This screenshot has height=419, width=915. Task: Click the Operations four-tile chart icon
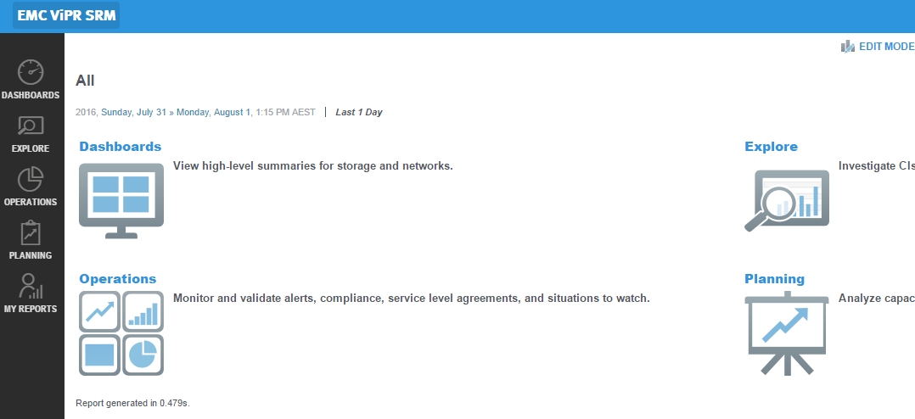tap(121, 333)
